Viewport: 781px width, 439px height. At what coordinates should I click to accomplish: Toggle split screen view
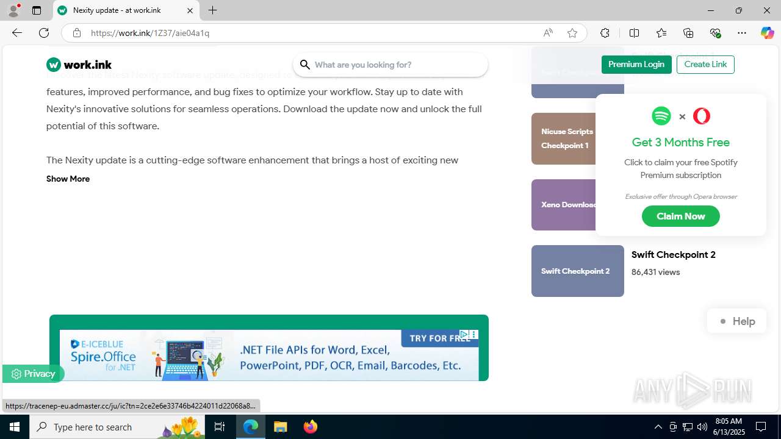tap(634, 33)
